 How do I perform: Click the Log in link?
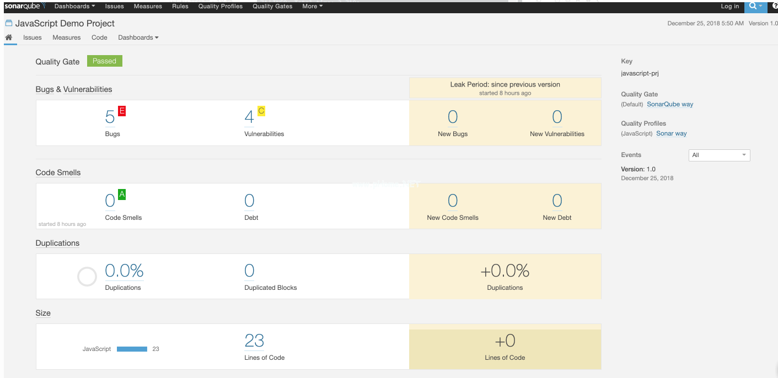pos(729,6)
